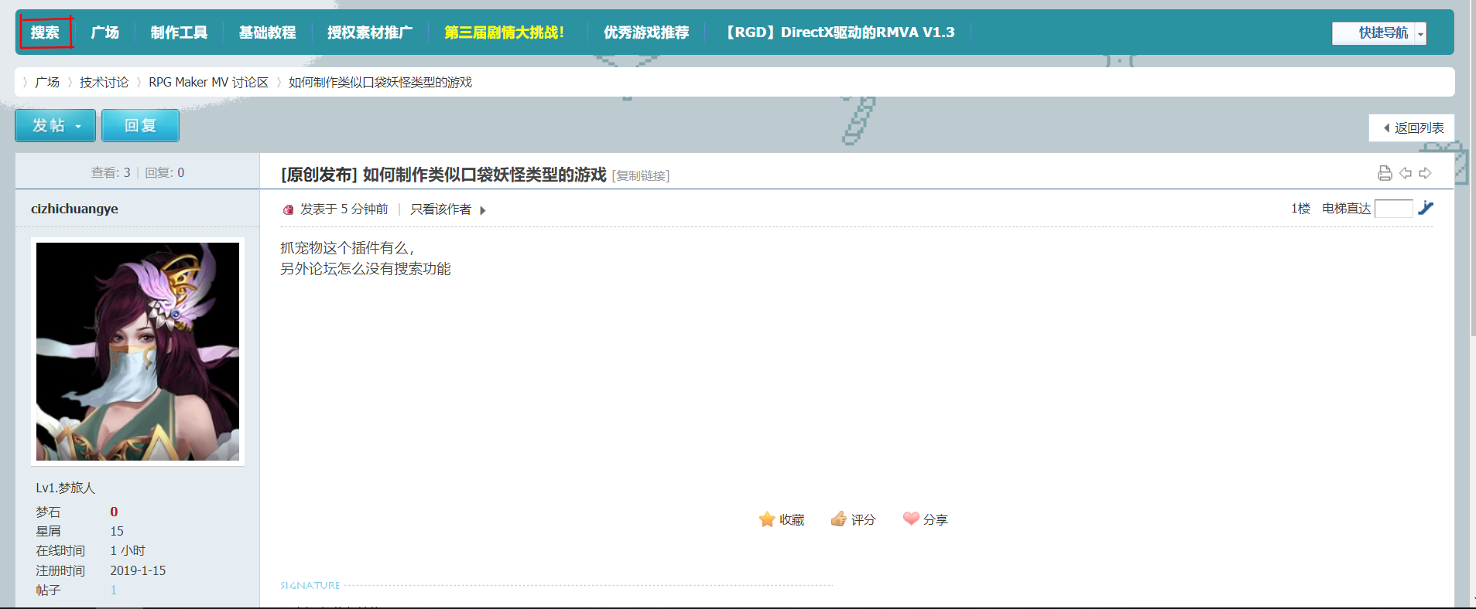Image resolution: width=1476 pixels, height=609 pixels.
Task: Click the thread title breadcrumb 如何制作类似口袋妖怪类型的游戏
Action: [380, 82]
